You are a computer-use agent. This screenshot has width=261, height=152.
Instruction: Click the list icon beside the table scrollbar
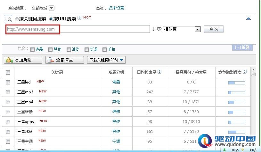click(253, 74)
